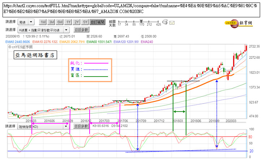Click the 201606 date axis label
This screenshot has width=263, height=161.
click(49, 121)
